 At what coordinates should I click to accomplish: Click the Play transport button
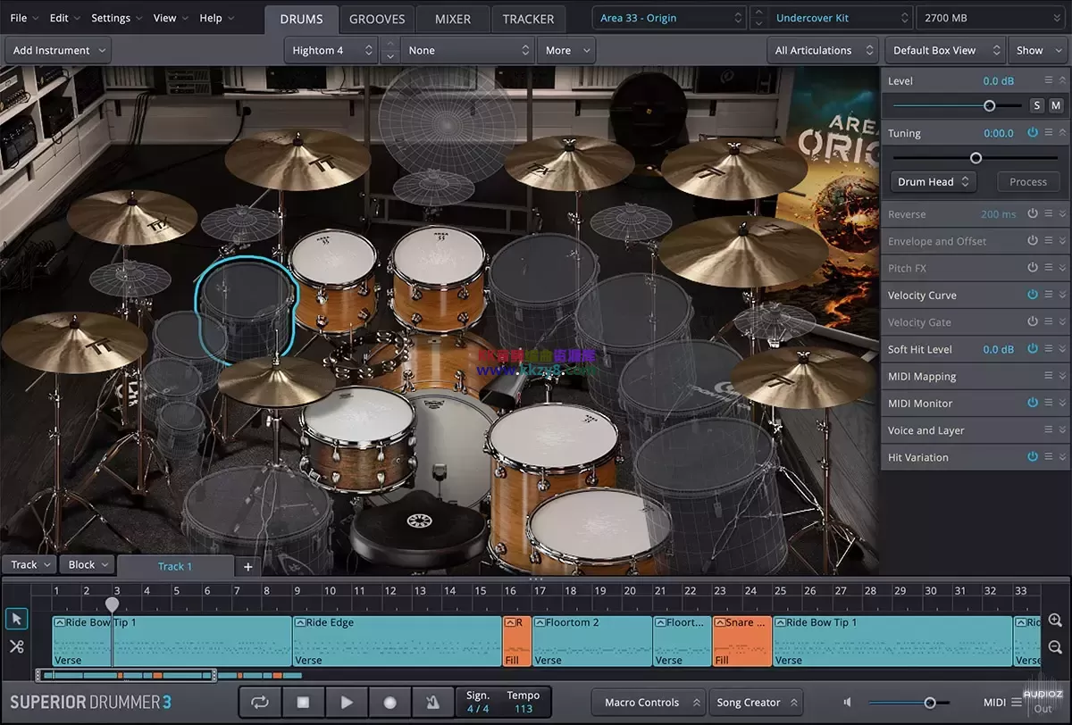(347, 703)
